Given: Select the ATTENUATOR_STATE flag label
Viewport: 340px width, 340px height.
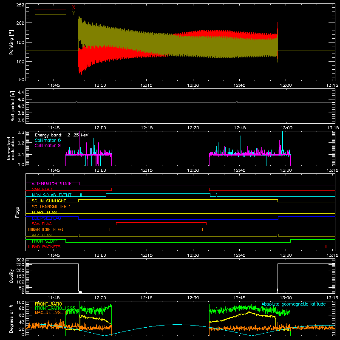Looking at the screenshot, I should (51, 184).
